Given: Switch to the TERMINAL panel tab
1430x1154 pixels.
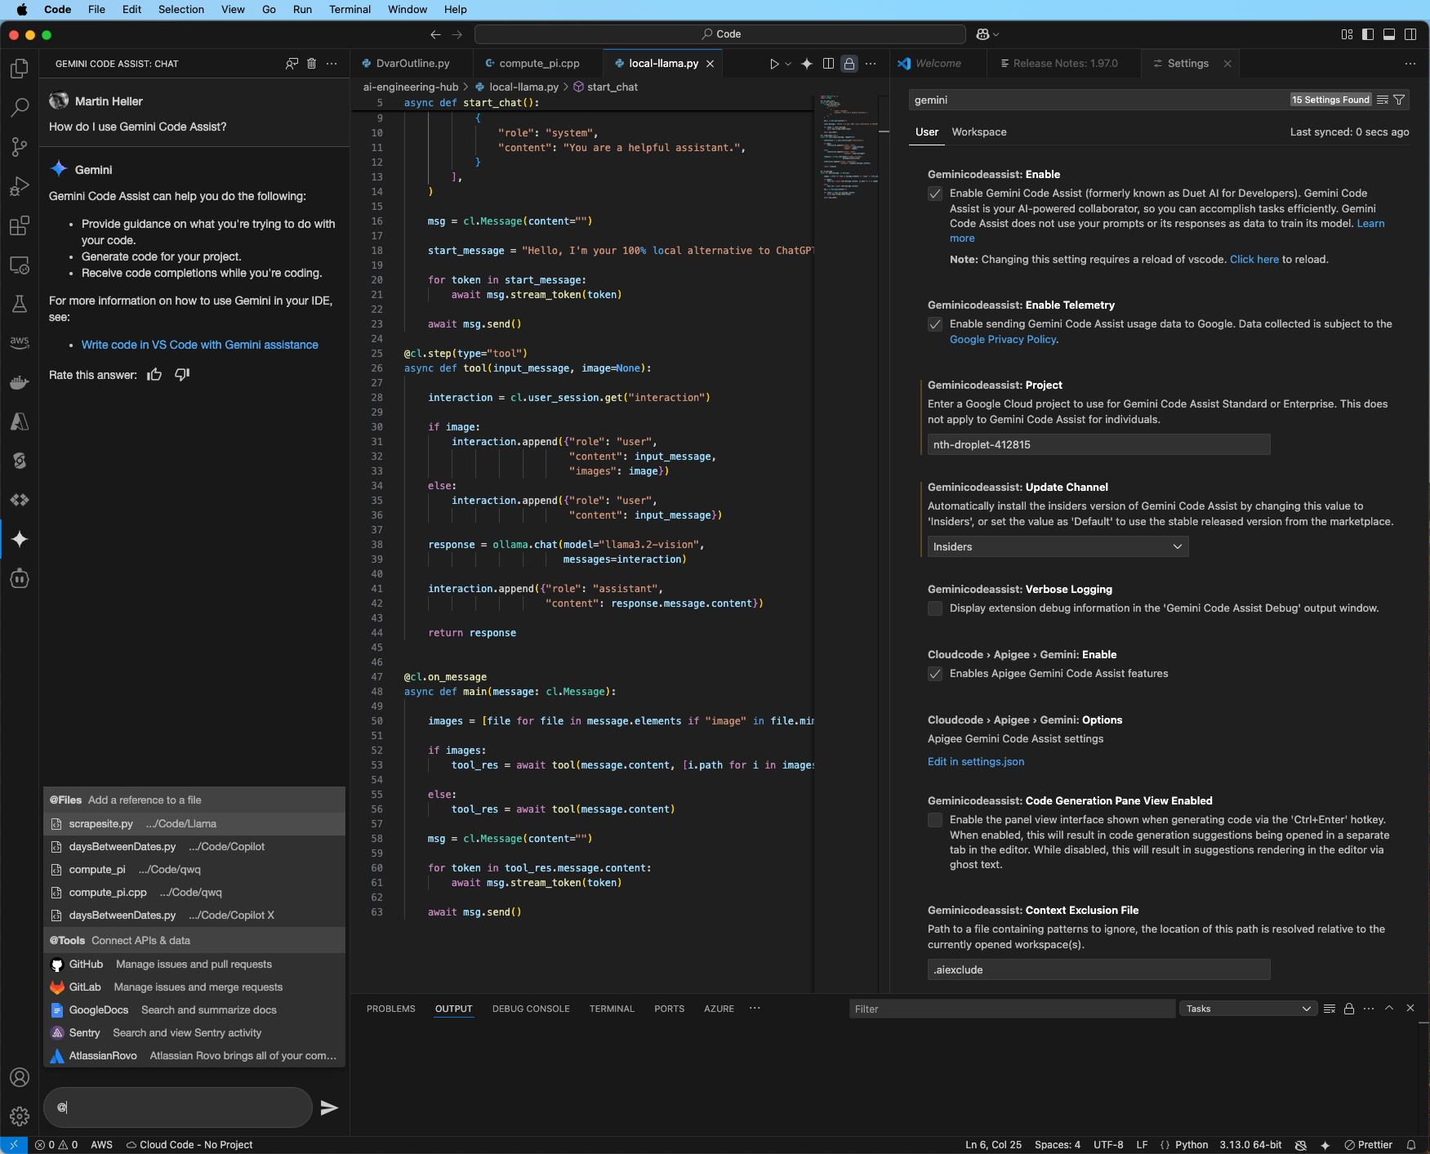Looking at the screenshot, I should tap(612, 1009).
